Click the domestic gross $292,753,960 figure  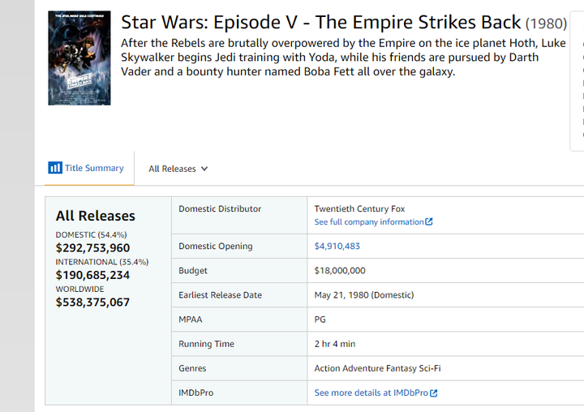click(x=92, y=247)
